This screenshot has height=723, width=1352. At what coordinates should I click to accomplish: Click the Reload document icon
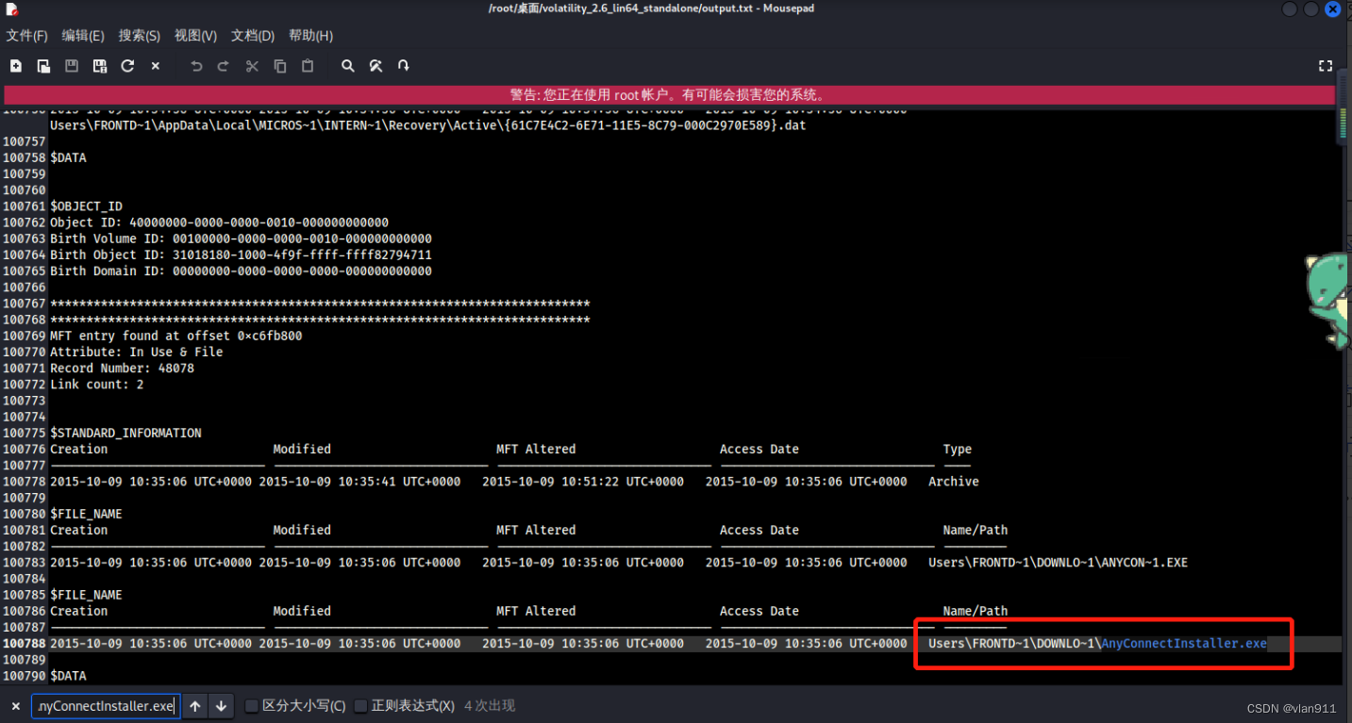127,66
